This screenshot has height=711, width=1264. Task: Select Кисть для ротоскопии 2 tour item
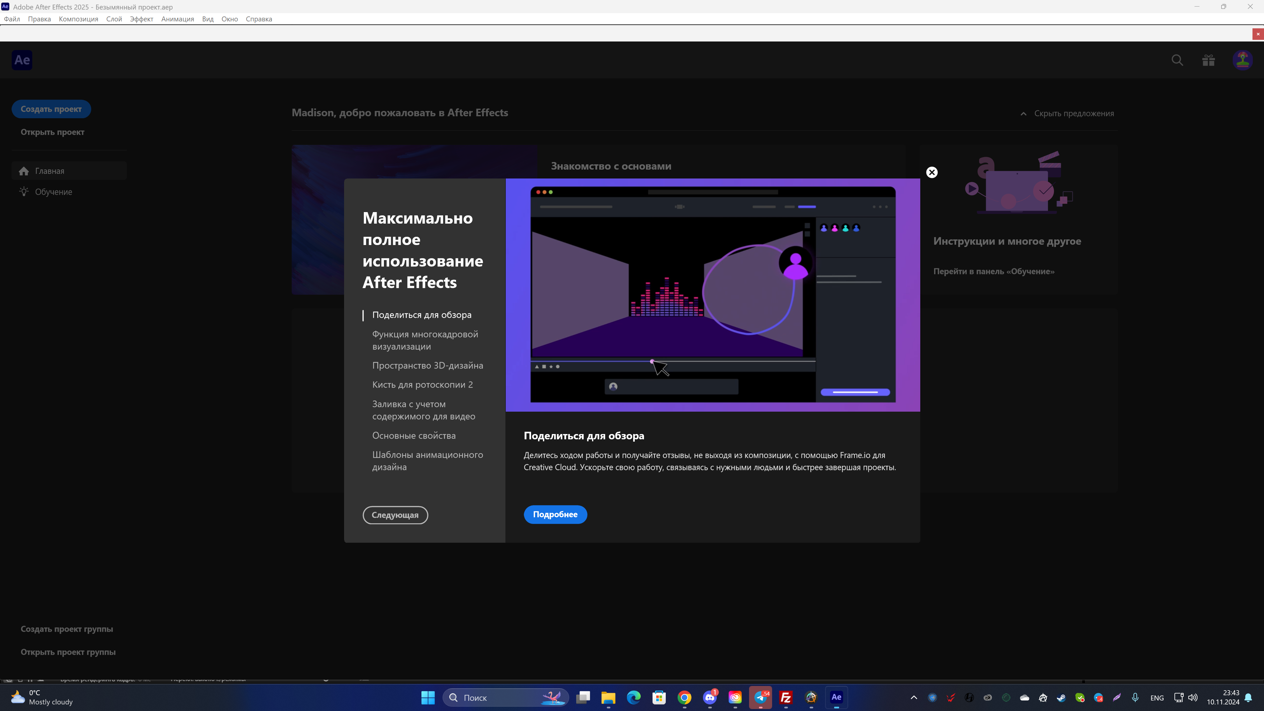point(422,385)
